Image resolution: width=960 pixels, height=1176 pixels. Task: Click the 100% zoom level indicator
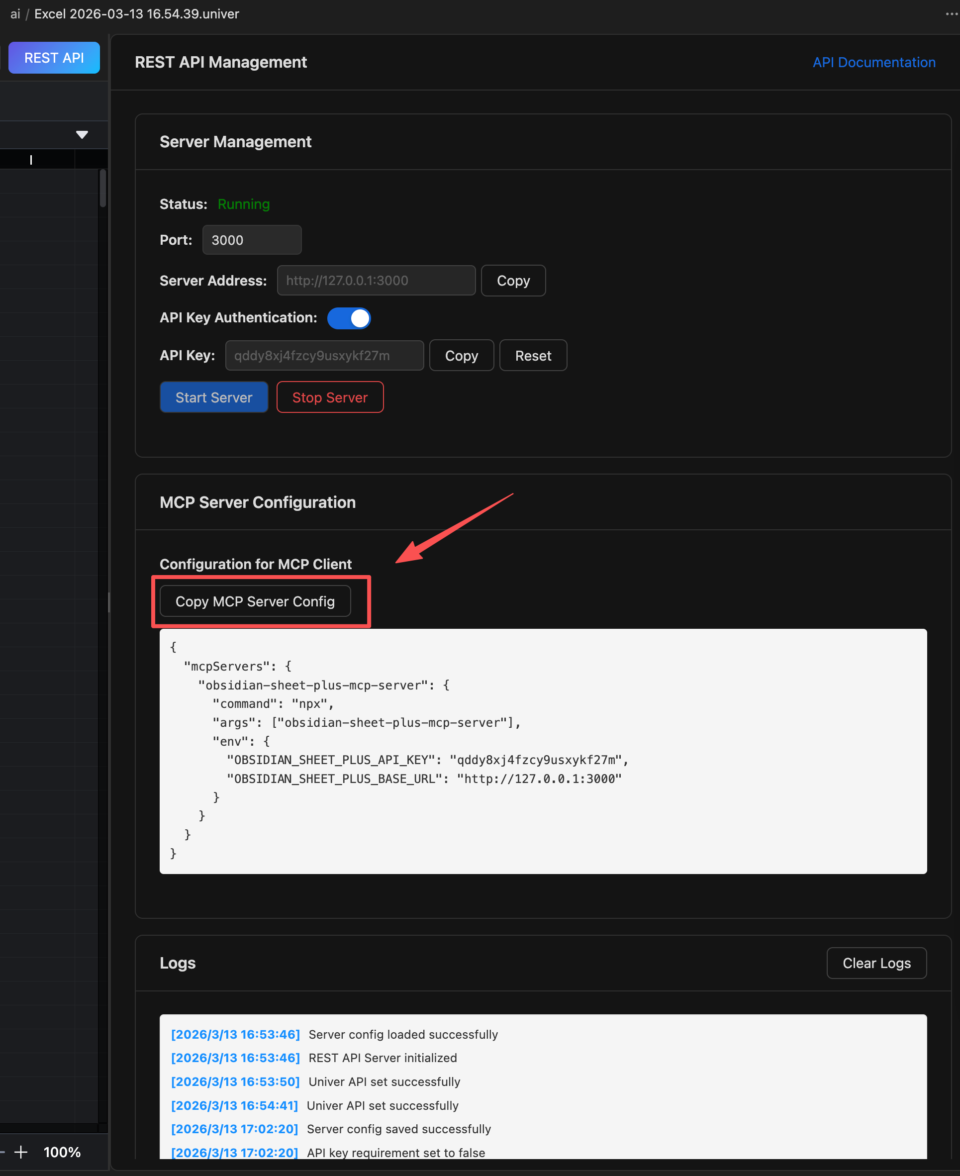(62, 1152)
